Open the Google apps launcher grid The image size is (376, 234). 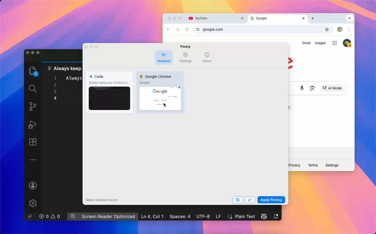(x=334, y=43)
